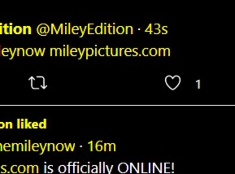The width and height of the screenshot is (235, 174).
Task: Open the handle ending "hemileynow"
Action: [x=37, y=146]
